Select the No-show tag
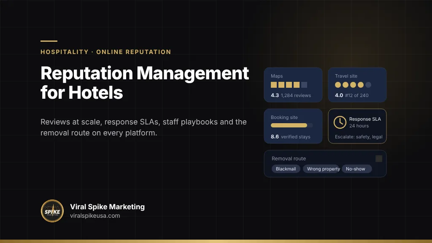This screenshot has height=243, width=432. (357, 169)
